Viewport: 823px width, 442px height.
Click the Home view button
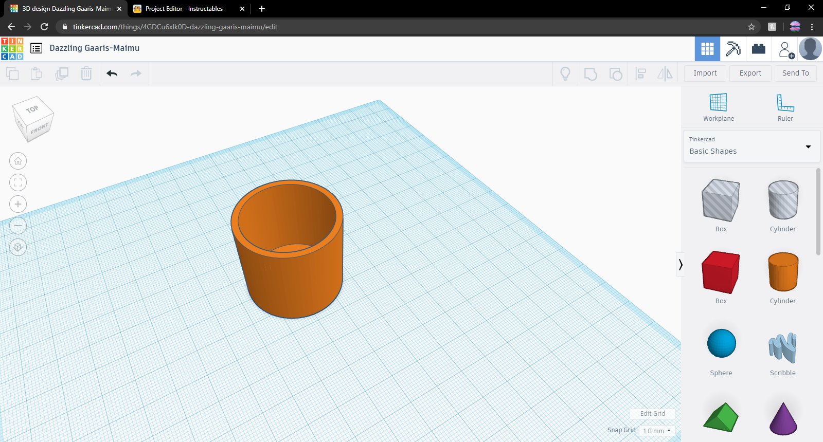18,161
